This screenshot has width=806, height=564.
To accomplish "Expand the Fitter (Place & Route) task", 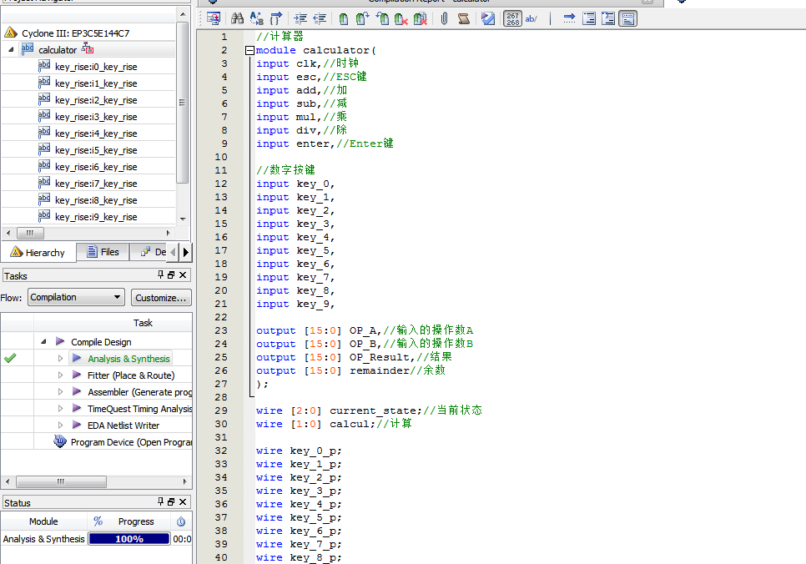I will (x=60, y=375).
